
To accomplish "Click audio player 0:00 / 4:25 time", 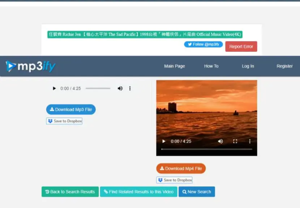I will (70, 88).
